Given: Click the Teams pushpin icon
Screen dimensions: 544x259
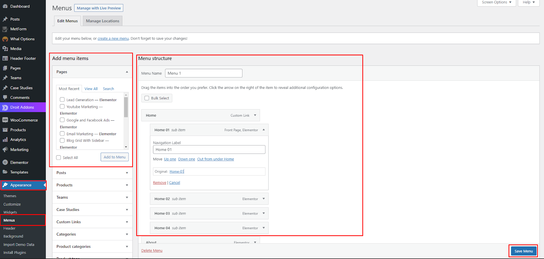Looking at the screenshot, I should point(5,78).
